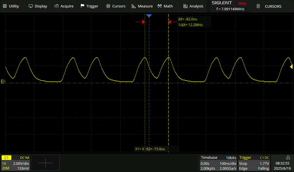Click the 0.00s timebase delay value
294x172 pixels.
(205, 163)
